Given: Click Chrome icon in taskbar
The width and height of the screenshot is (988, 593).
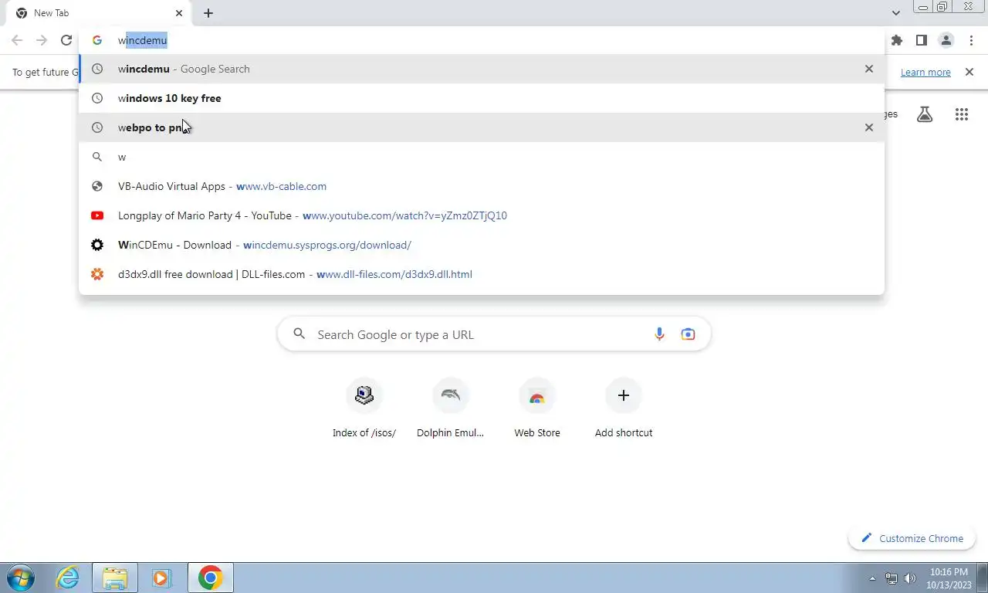Looking at the screenshot, I should (210, 578).
